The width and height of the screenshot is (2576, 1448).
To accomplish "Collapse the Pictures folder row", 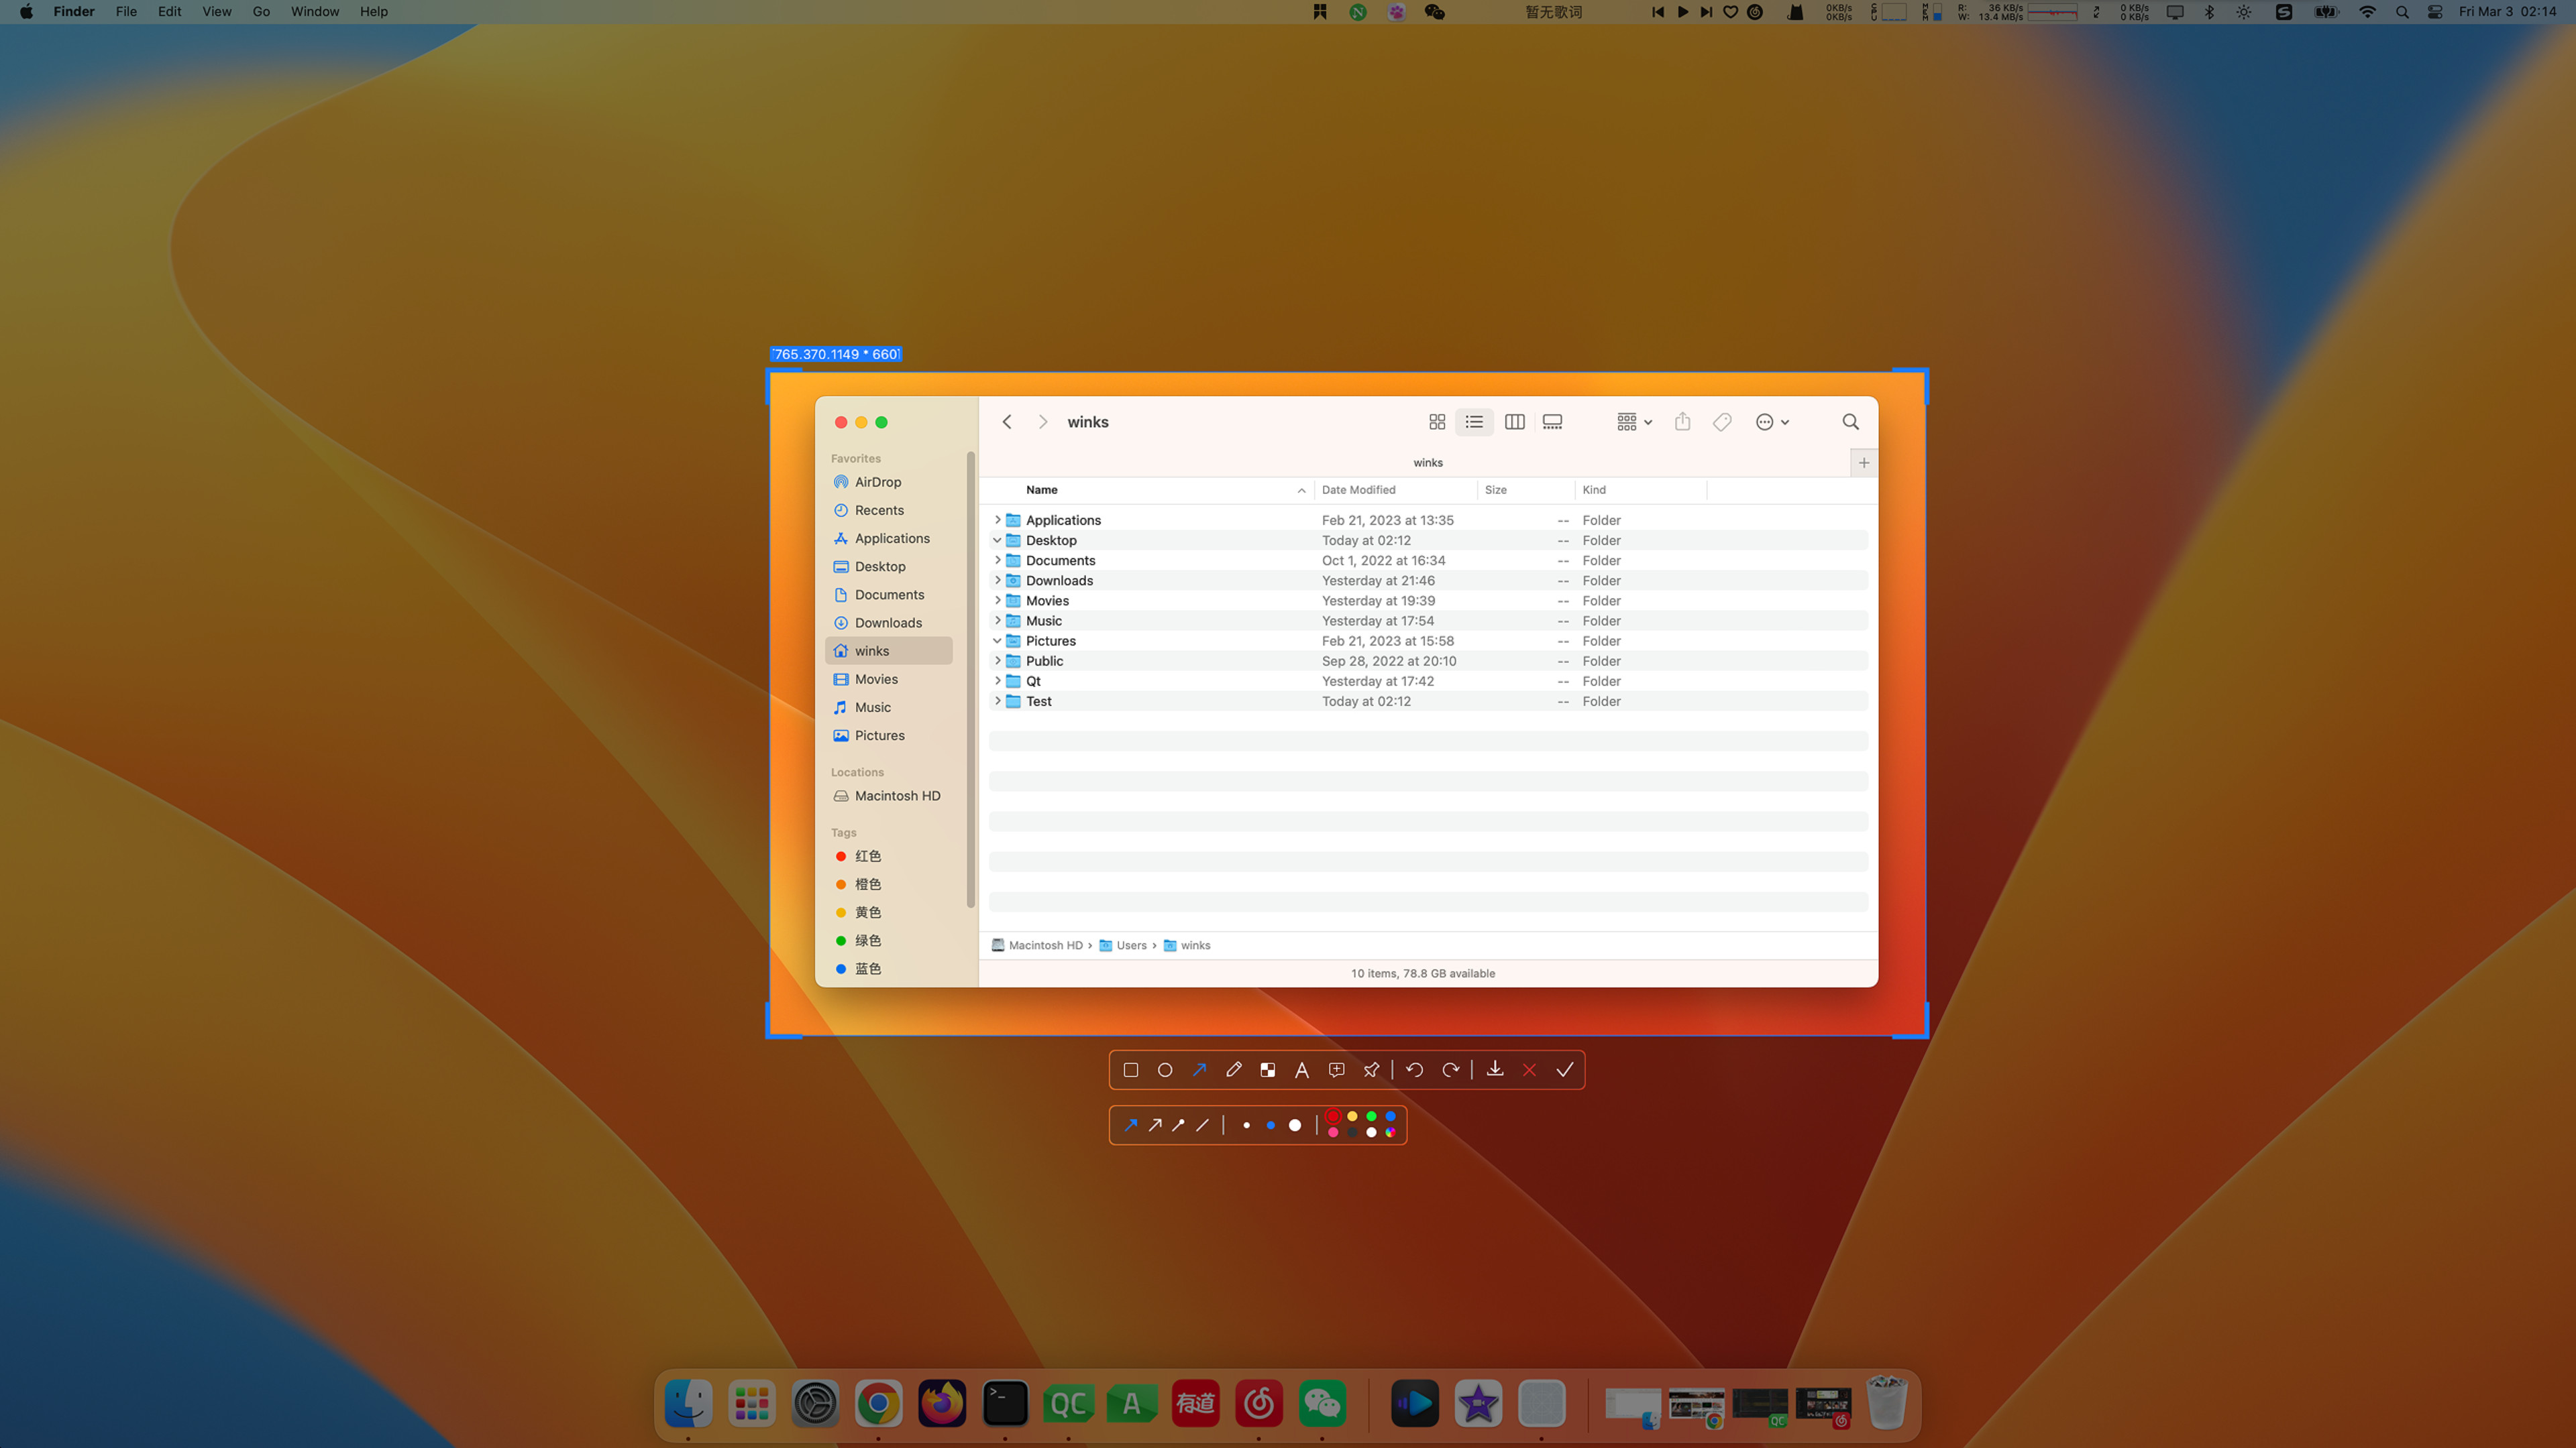I will tap(997, 641).
